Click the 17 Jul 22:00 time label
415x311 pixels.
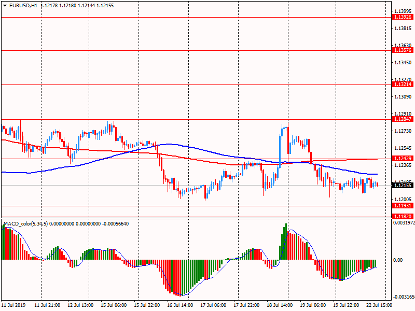(x=246, y=305)
